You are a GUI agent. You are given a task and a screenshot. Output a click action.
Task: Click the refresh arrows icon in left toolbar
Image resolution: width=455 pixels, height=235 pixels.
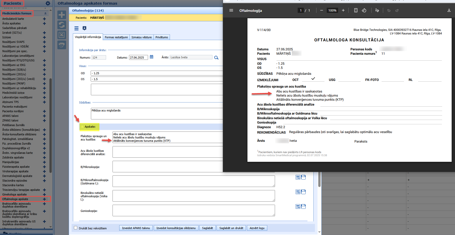coord(62,25)
